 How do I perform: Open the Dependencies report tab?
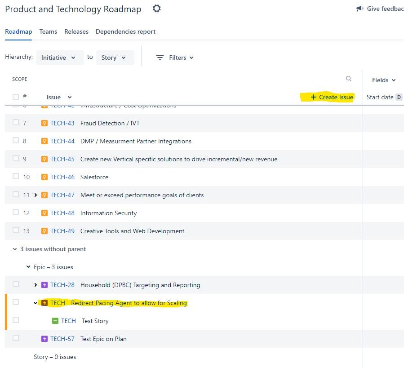[125, 32]
